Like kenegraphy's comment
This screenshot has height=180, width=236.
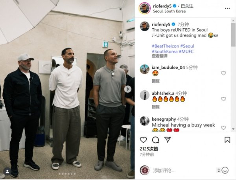[x=223, y=128]
